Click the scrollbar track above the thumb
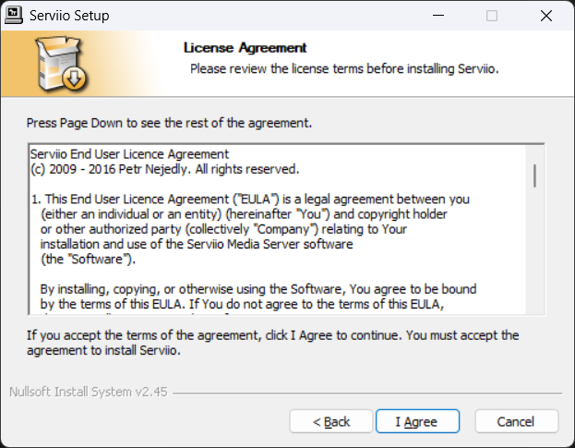Screen dimensions: 575x448 tap(535, 154)
